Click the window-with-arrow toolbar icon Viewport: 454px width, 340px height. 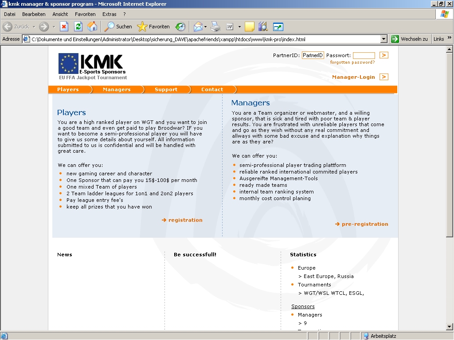[x=278, y=27]
